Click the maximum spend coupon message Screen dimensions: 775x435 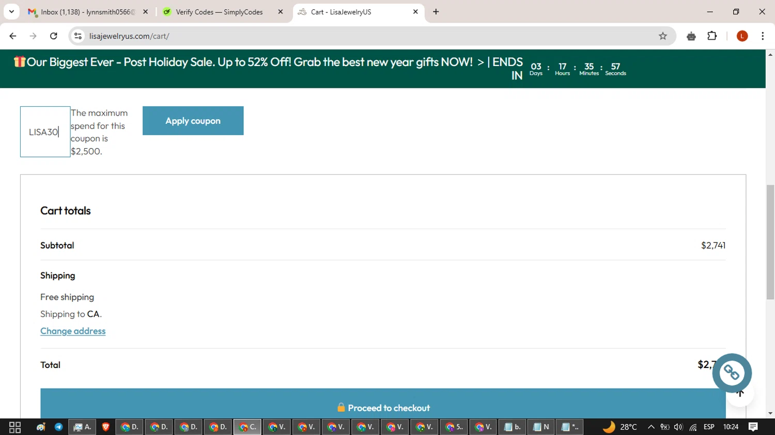(99, 132)
